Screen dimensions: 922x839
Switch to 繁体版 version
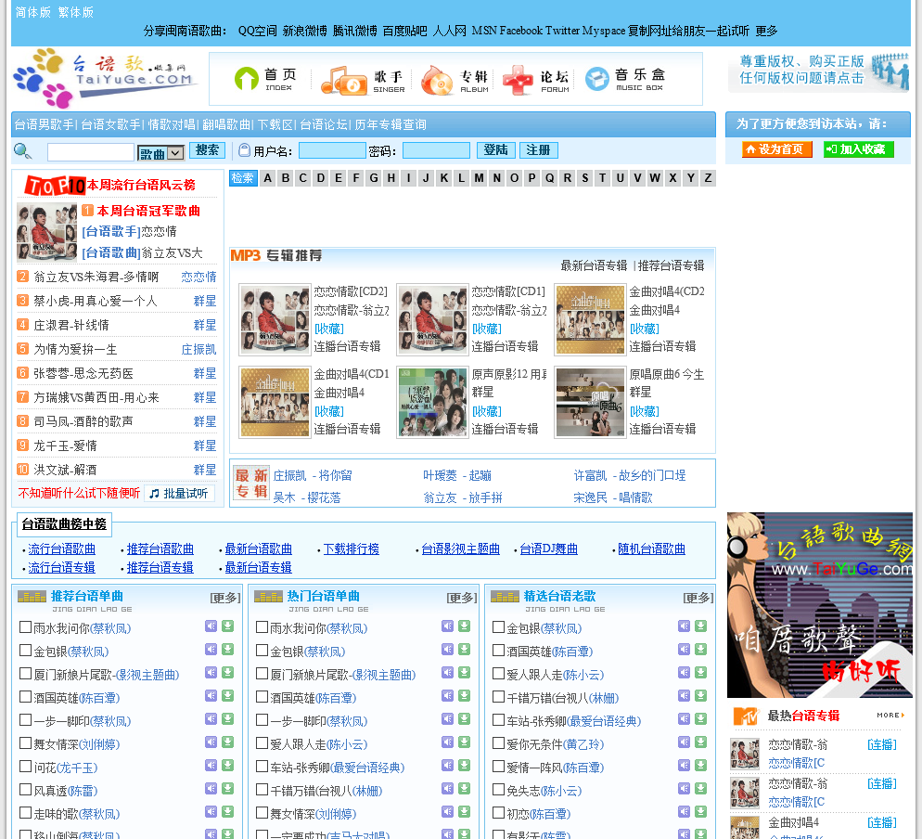pos(76,12)
